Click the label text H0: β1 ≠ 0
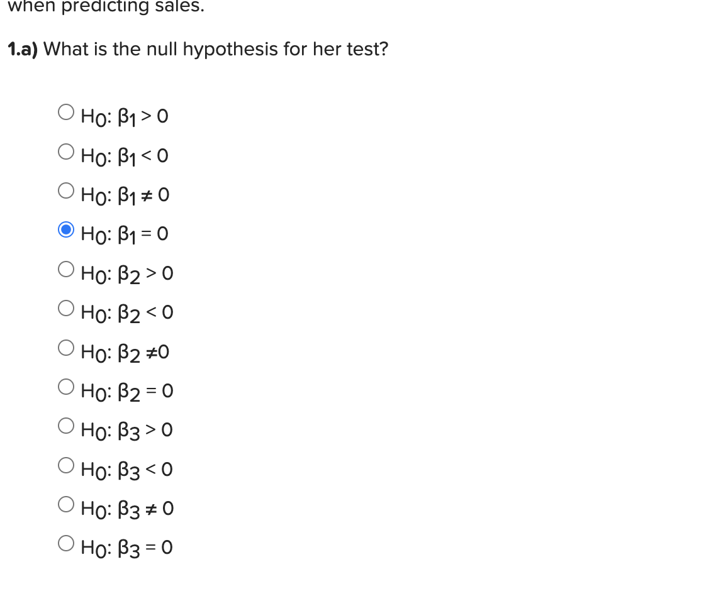 pyautogui.click(x=125, y=194)
